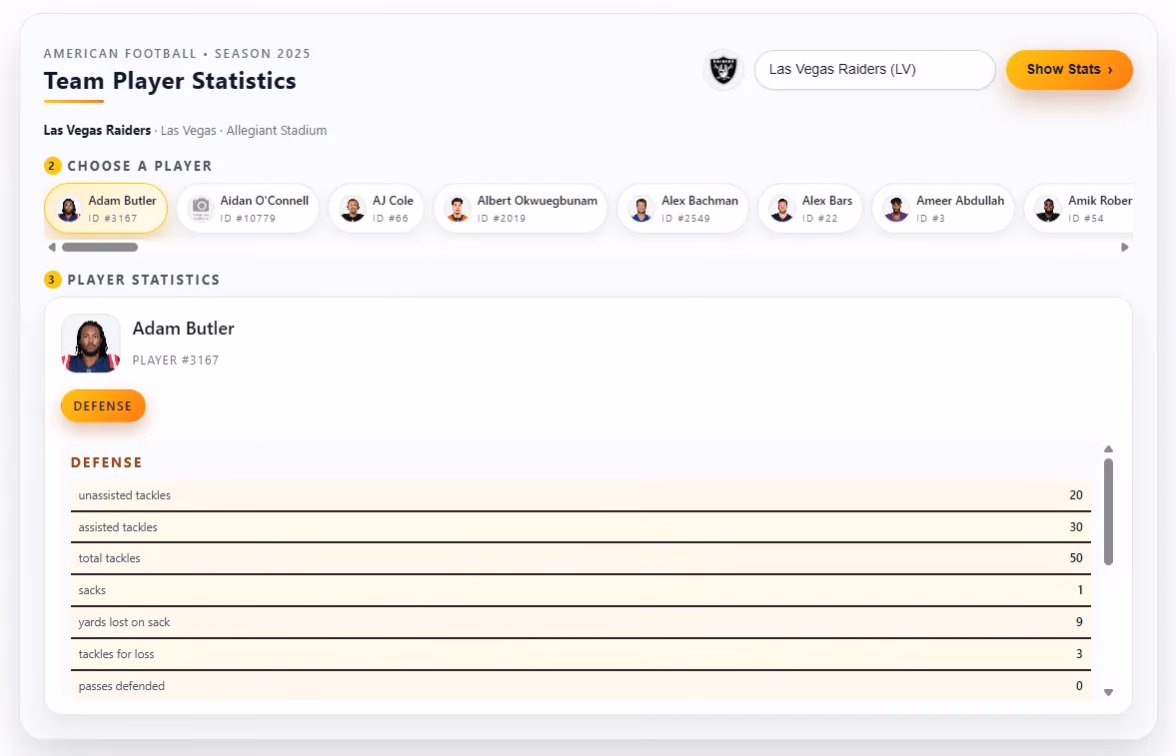
Task: Select the Adam Butler player chip
Action: tap(106, 209)
